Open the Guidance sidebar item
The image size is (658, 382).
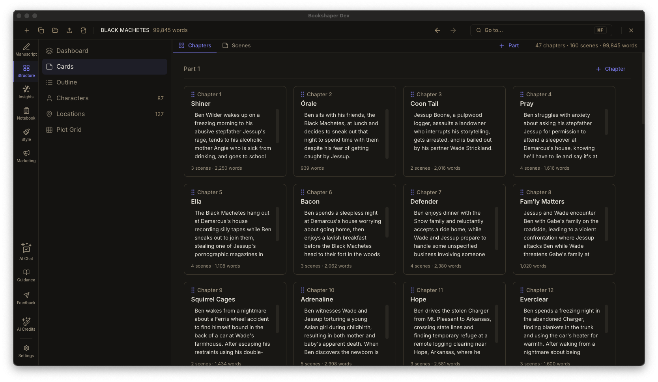click(26, 275)
